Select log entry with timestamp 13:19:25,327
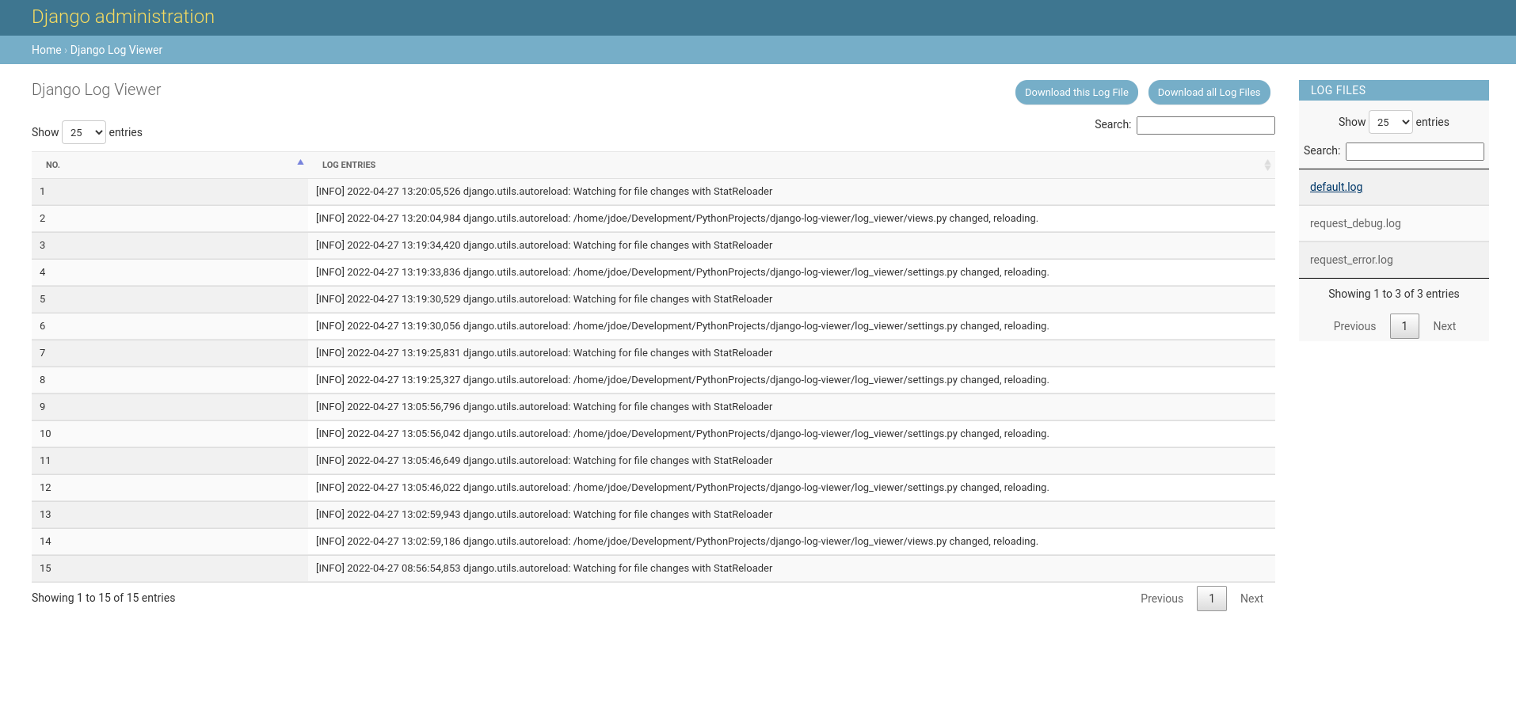The height and width of the screenshot is (707, 1516). click(x=791, y=380)
